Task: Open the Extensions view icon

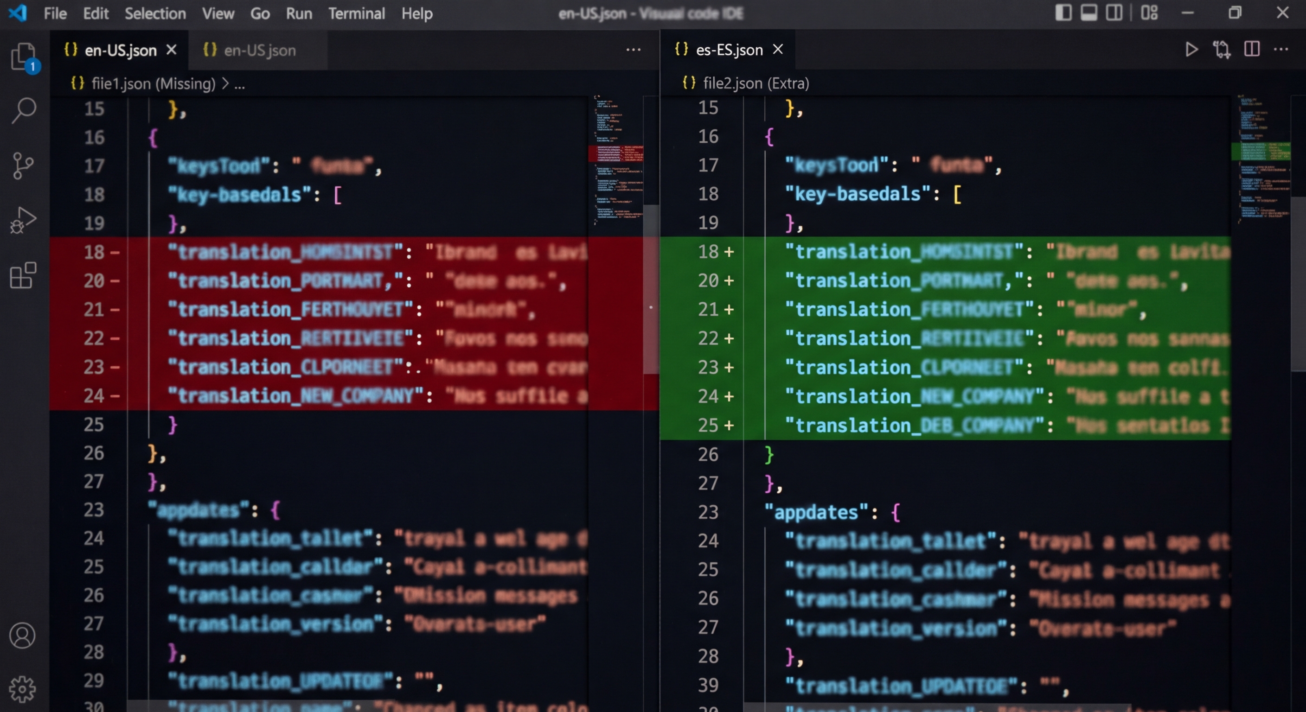Action: (x=23, y=275)
